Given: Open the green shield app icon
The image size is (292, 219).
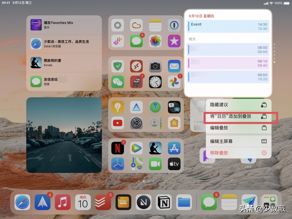Looking at the screenshot, I should (118, 66).
